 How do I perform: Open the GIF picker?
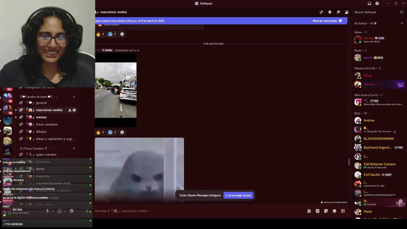317,211
